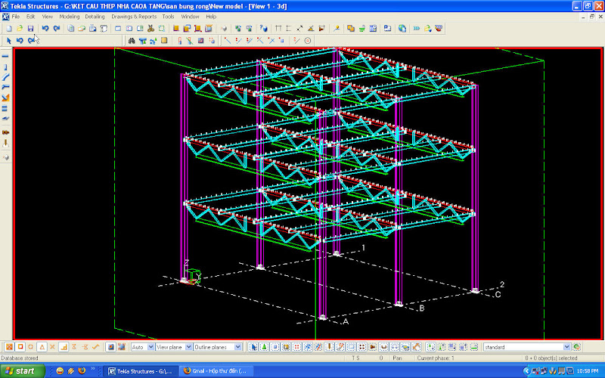
Task: Switch to Gmail window in taskbar
Action: 215,370
